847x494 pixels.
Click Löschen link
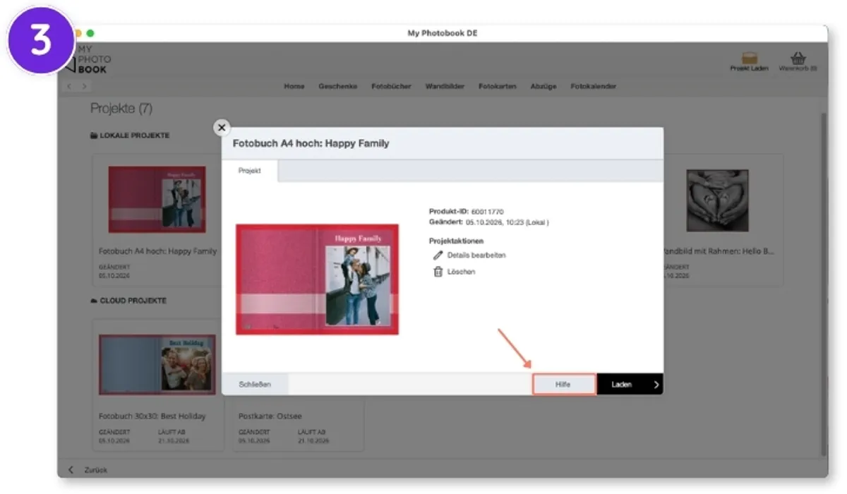461,272
